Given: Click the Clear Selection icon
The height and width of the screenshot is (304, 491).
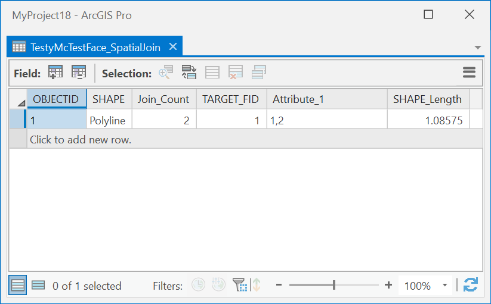Looking at the screenshot, I should 212,73.
